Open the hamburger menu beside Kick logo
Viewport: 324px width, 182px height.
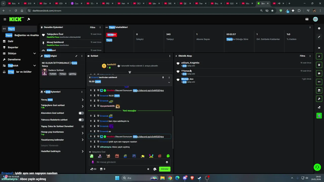[x=5, y=19]
